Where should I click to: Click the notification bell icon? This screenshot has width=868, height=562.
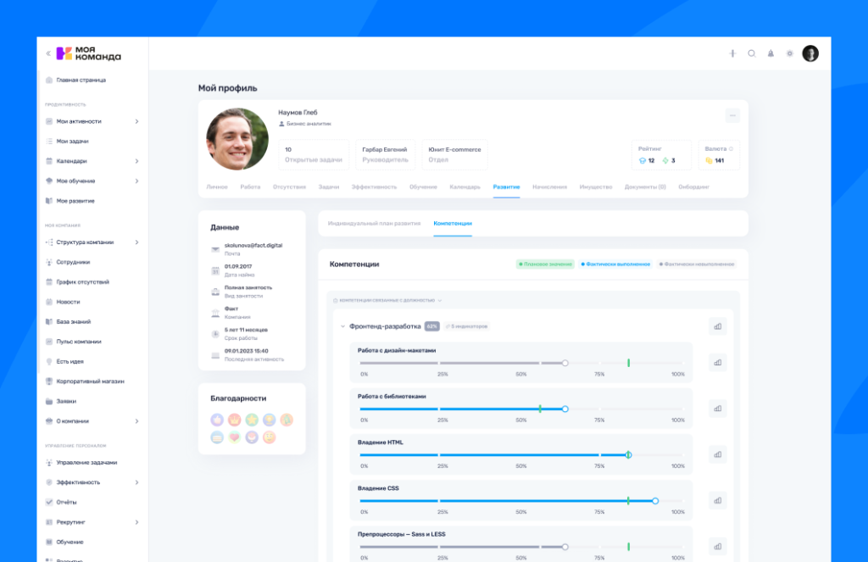tap(771, 53)
